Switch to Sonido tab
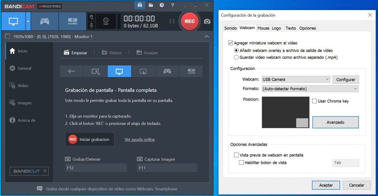The width and height of the screenshot is (378, 196). click(230, 28)
